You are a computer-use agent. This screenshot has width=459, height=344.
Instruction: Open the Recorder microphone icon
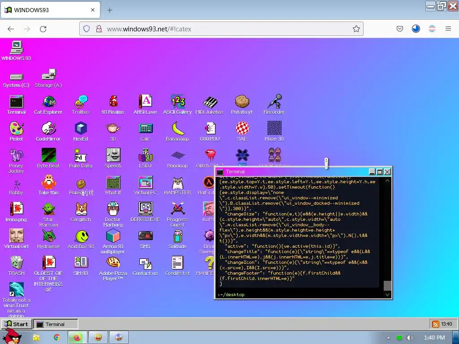pos(274,105)
